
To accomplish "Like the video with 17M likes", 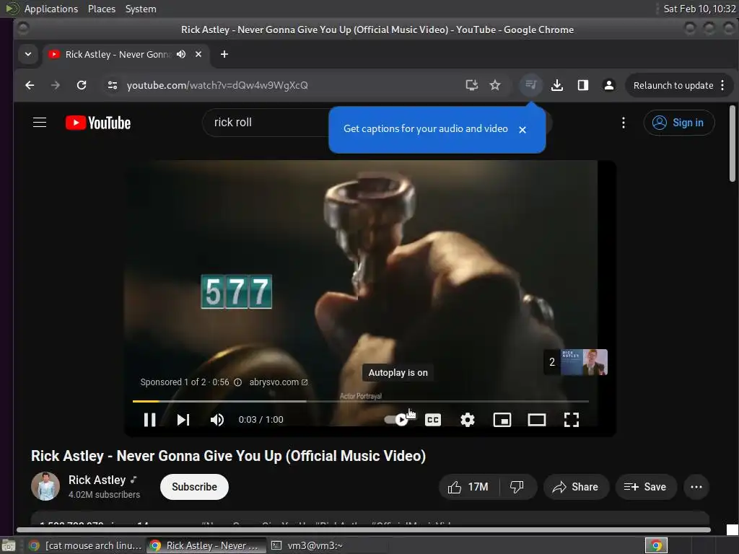I will 468,487.
